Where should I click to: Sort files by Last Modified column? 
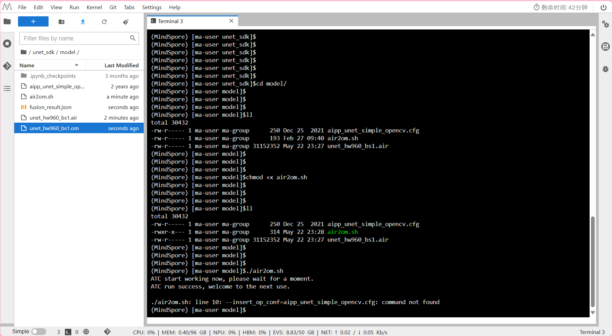click(x=115, y=65)
